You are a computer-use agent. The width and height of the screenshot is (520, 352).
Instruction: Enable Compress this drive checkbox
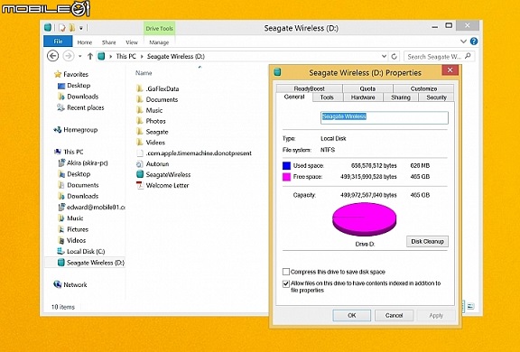point(286,272)
